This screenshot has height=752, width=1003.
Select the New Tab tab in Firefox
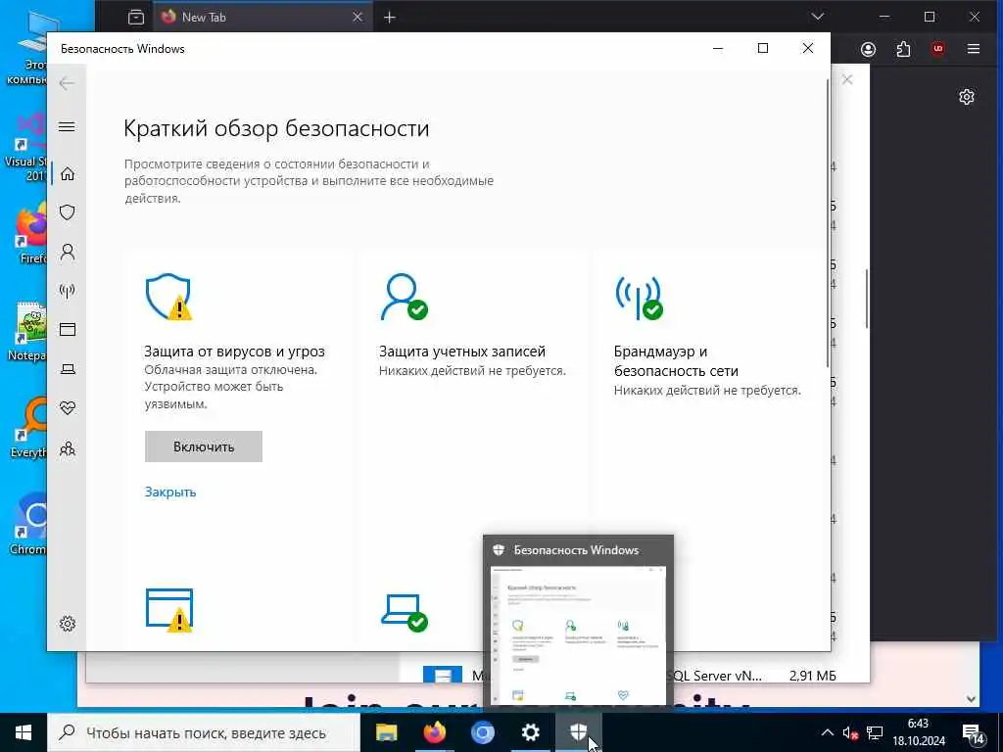[263, 18]
